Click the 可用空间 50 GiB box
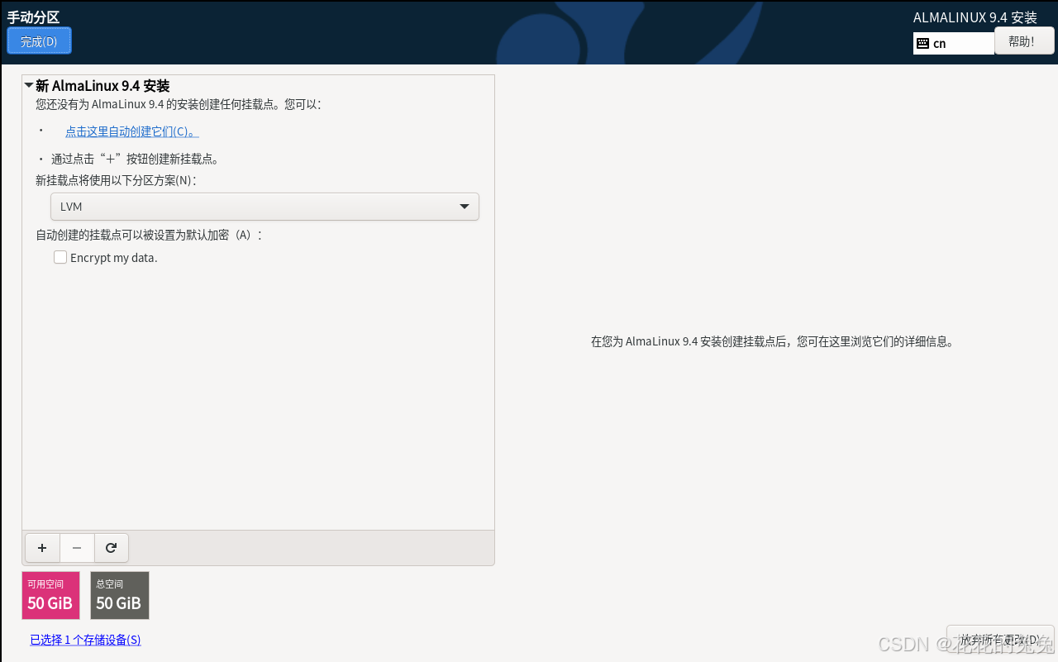Screen dimensions: 1058x662 [x=51, y=595]
